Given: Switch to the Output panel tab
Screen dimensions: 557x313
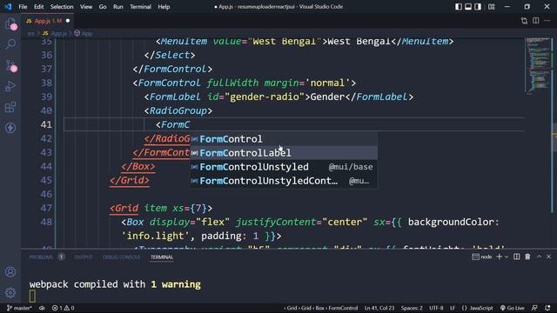Looking at the screenshot, I should (84, 257).
